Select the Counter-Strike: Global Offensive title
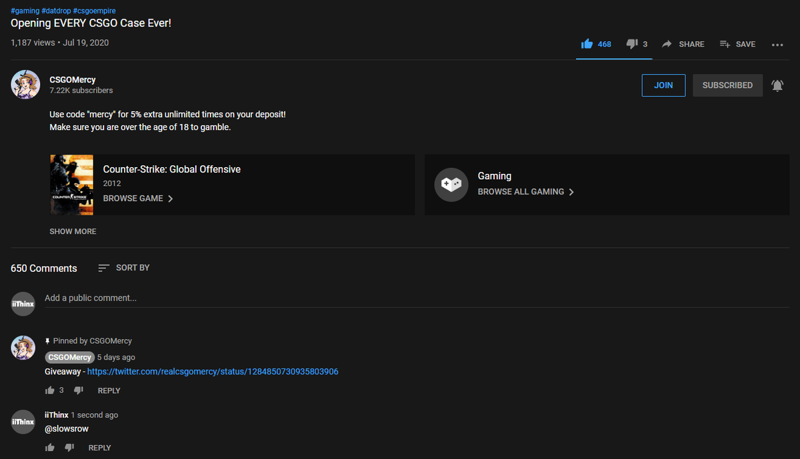Viewport: 800px width, 459px height. point(172,169)
